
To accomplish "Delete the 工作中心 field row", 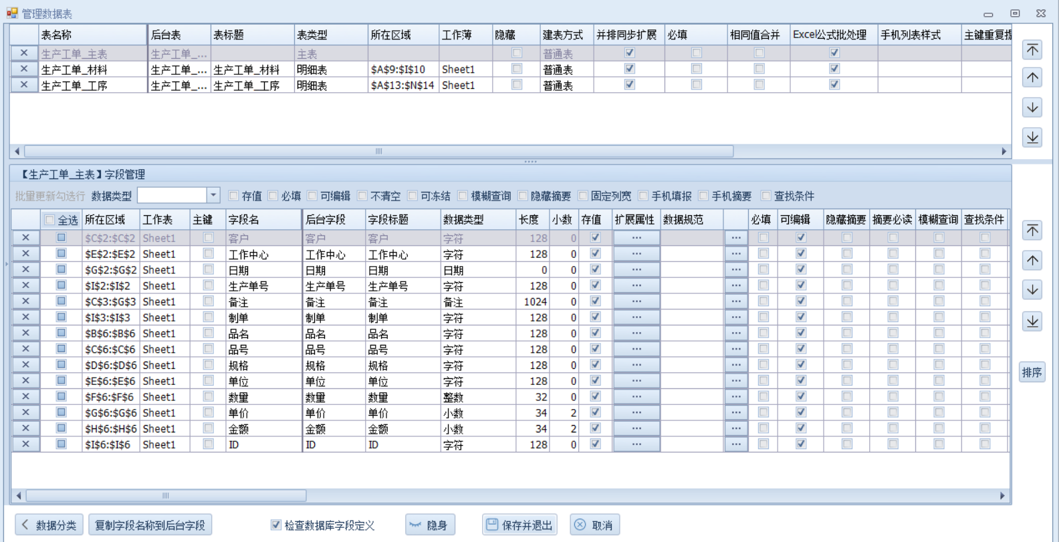I will (25, 254).
